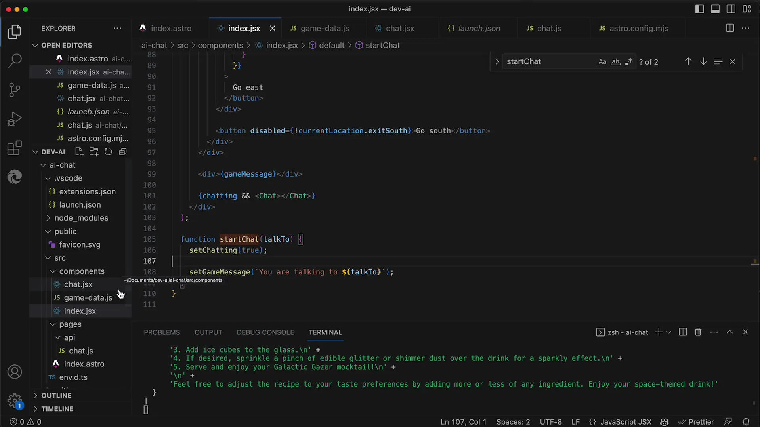Screen dimensions: 760x427
Task: Open the Extensions view
Action: pos(15,148)
